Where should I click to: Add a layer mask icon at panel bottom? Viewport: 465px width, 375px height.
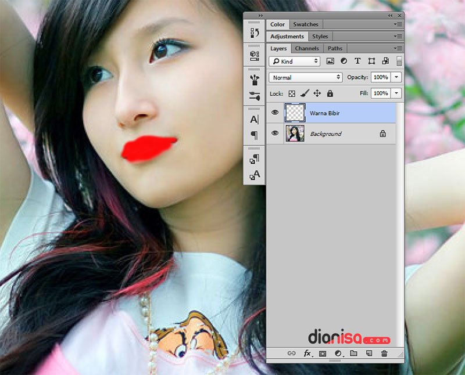pos(321,352)
